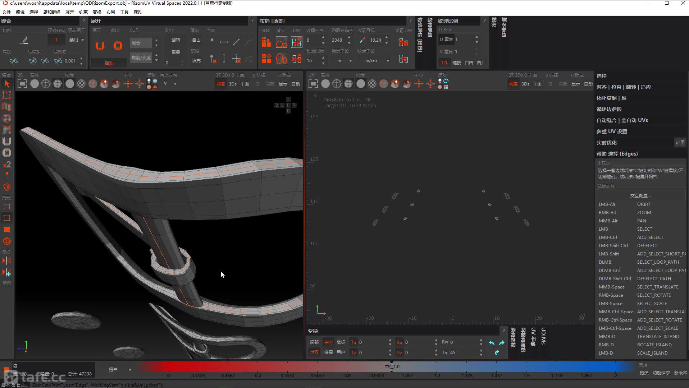Screen dimensions: 689x388
Task: Toggle the Fill holes option
Action: click(x=196, y=60)
